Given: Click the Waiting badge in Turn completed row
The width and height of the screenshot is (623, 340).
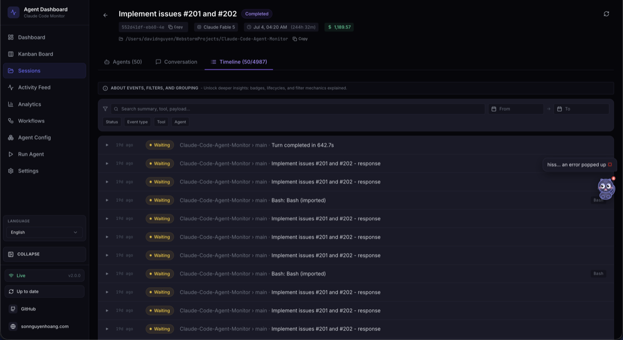Looking at the screenshot, I should [x=159, y=145].
